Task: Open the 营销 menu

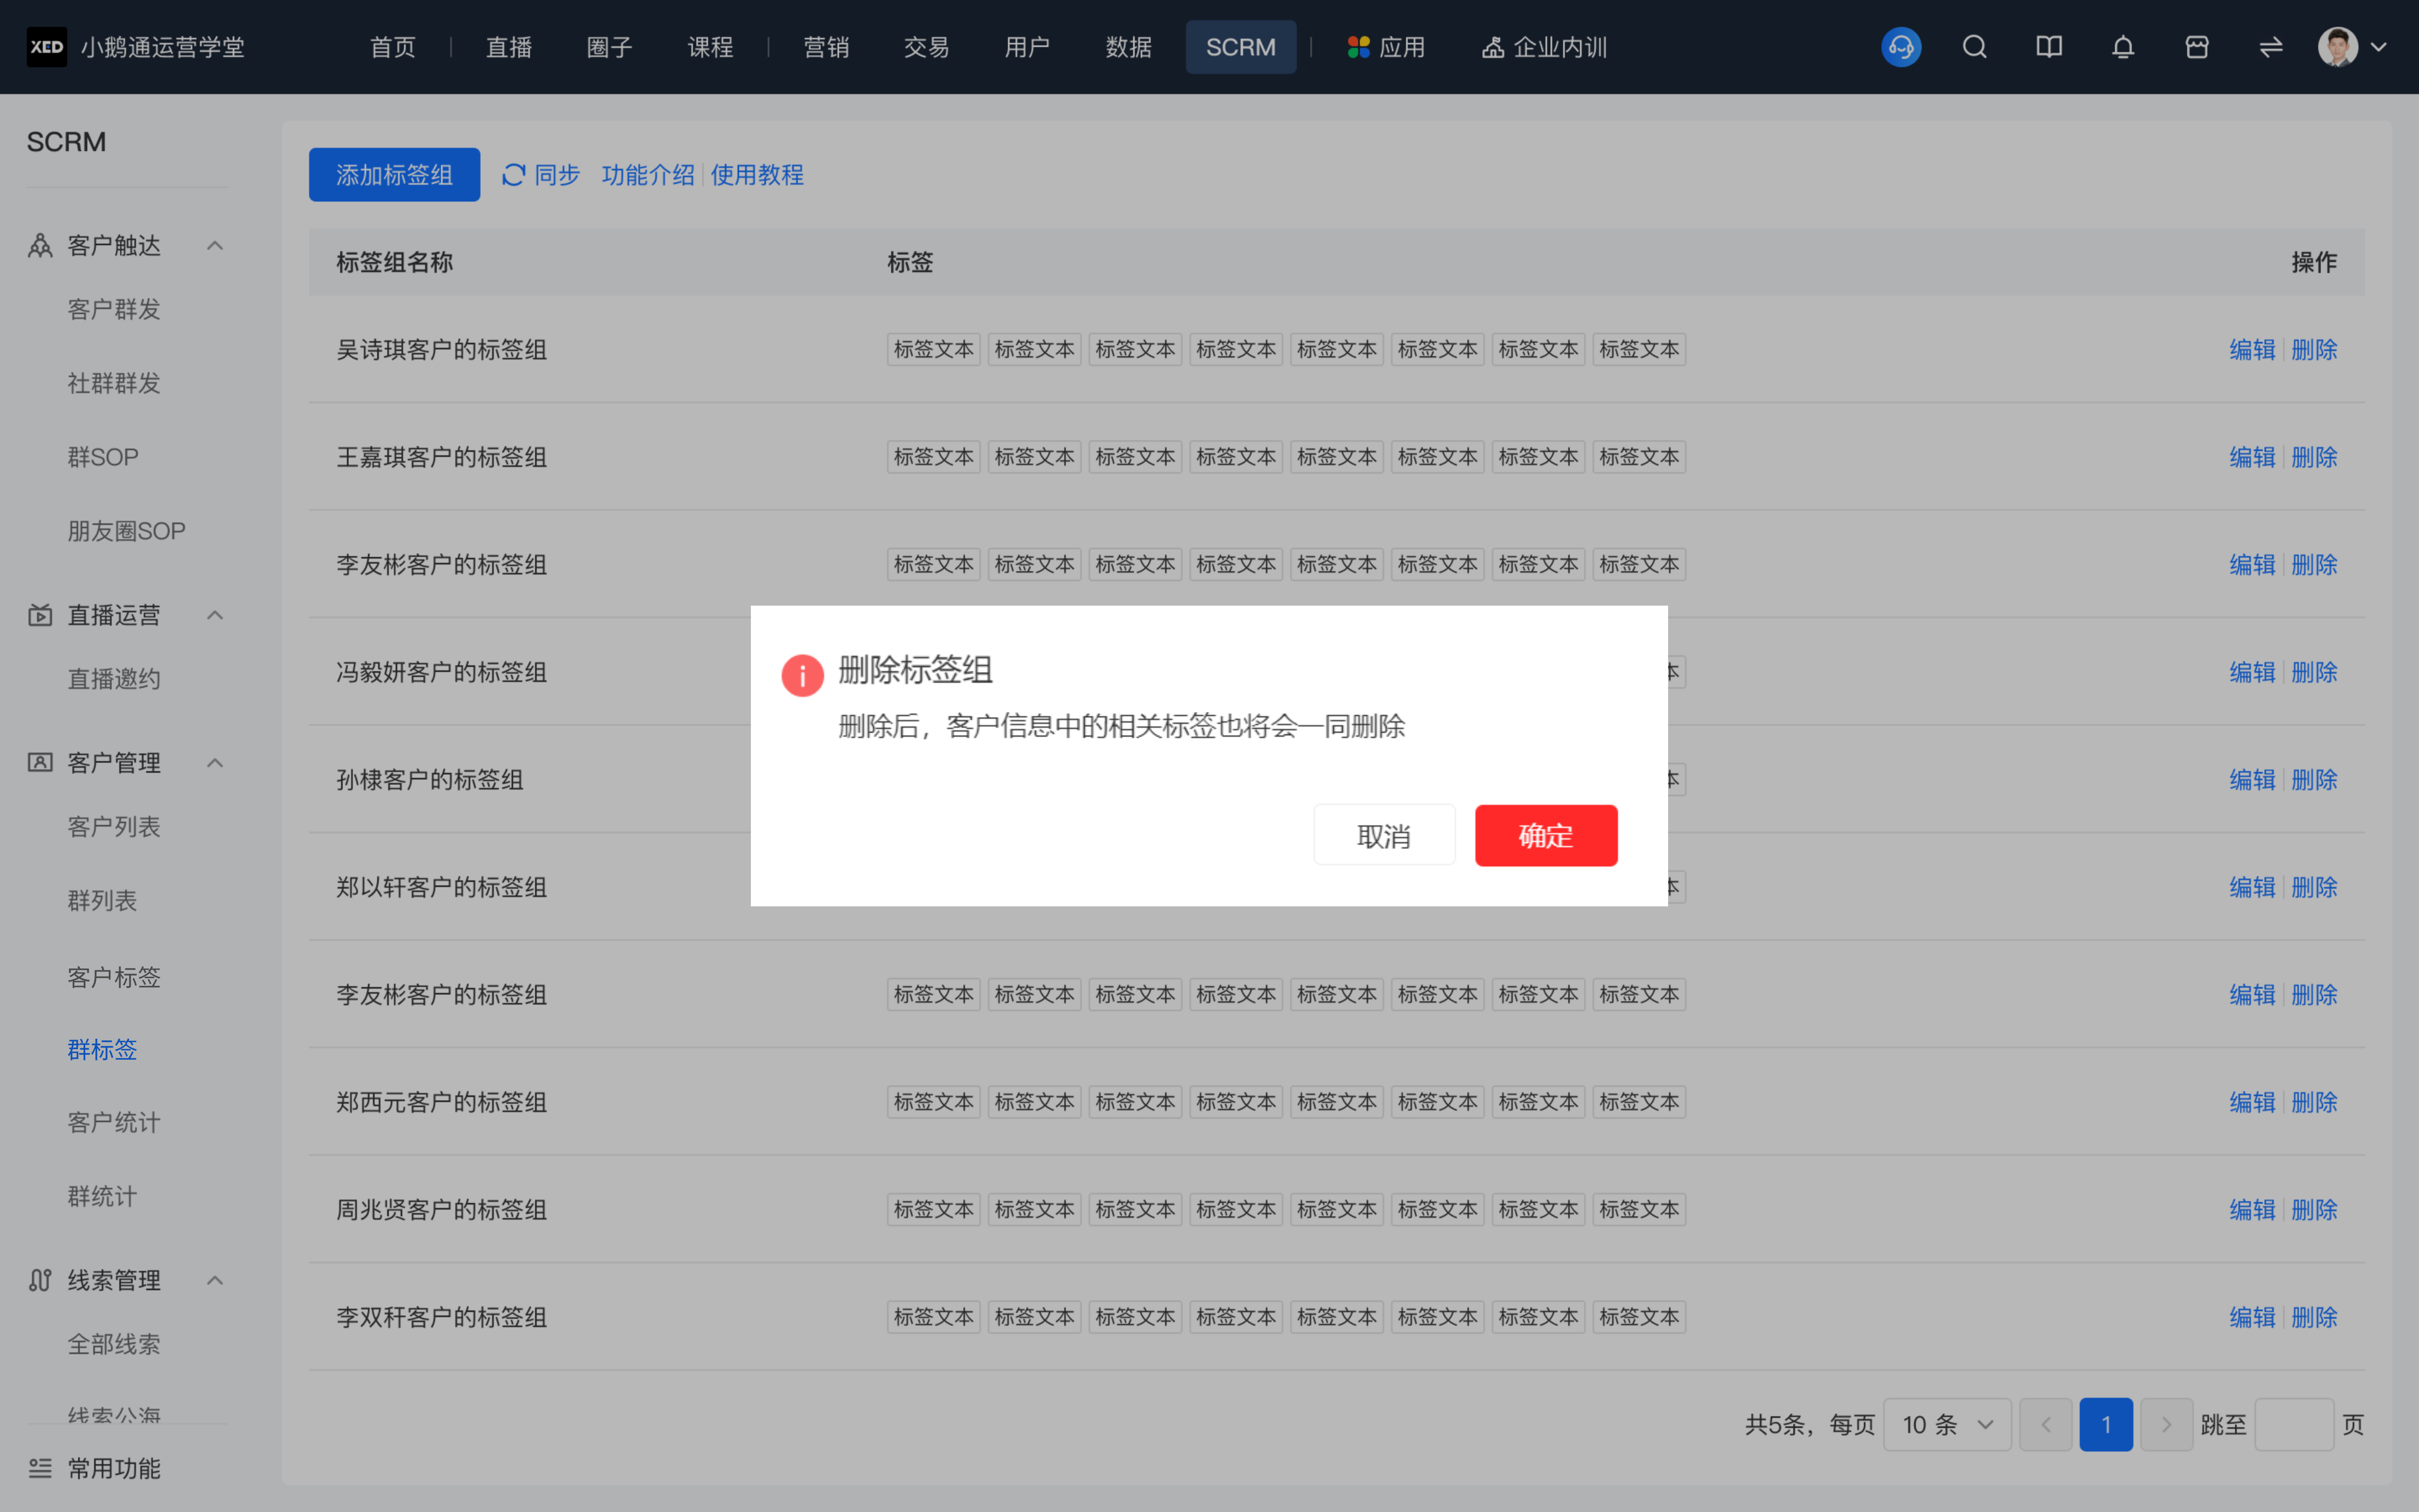Action: click(826, 47)
